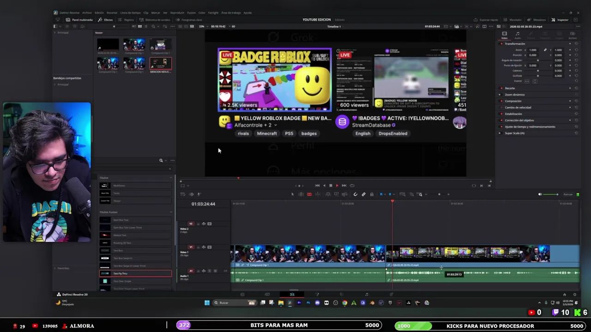This screenshot has height=332, width=591.
Task: Activate the red Blade edit tool
Action: pyautogui.click(x=309, y=194)
